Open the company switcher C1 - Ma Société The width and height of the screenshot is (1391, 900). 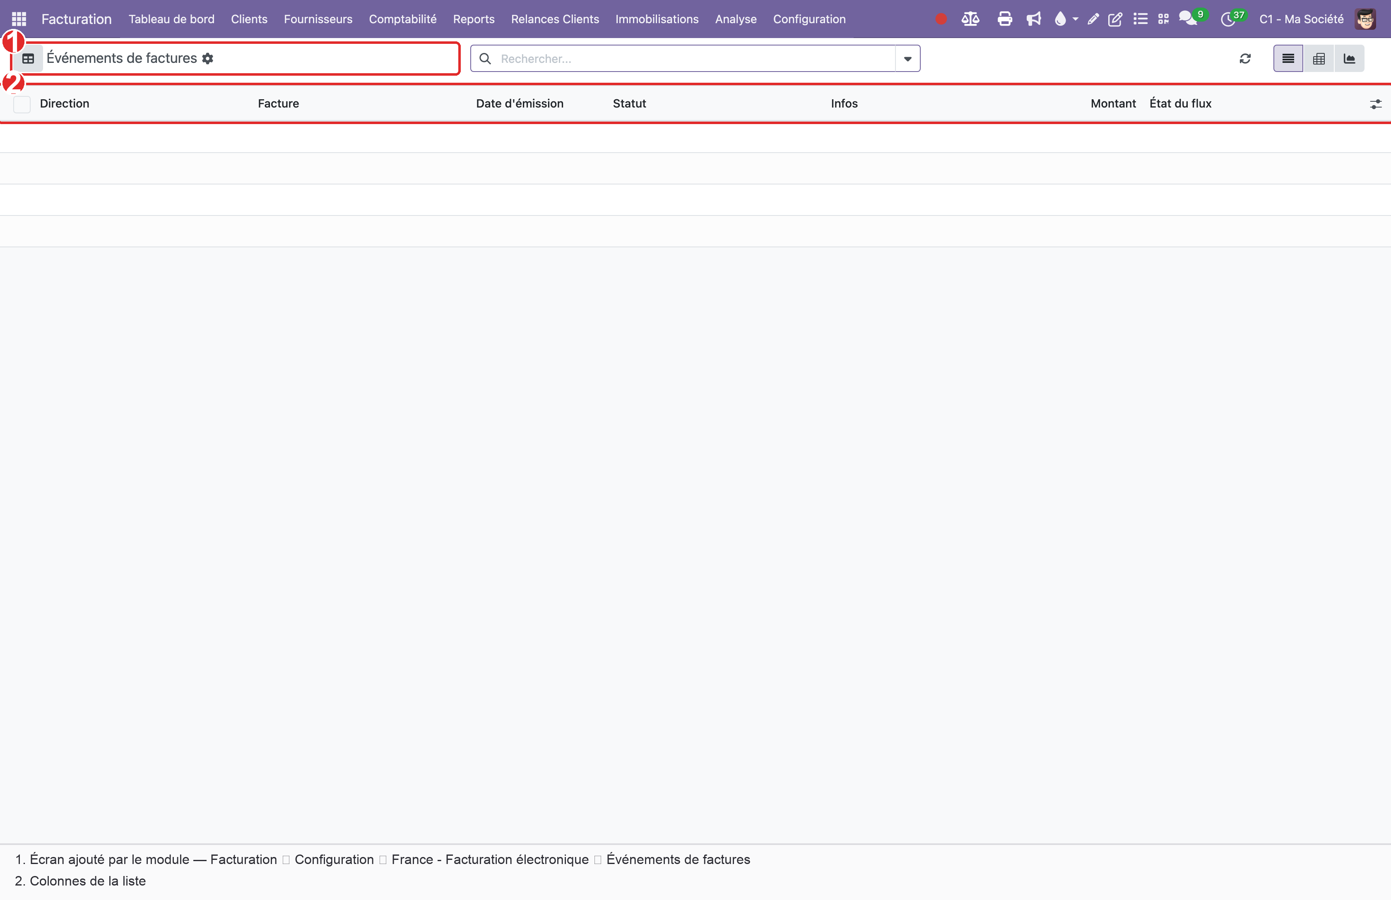coord(1302,19)
